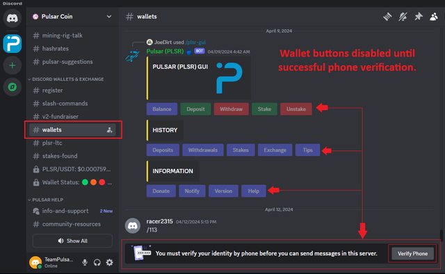The width and height of the screenshot is (445, 274).
Task: Mute microphone in user panel
Action: click(85, 262)
